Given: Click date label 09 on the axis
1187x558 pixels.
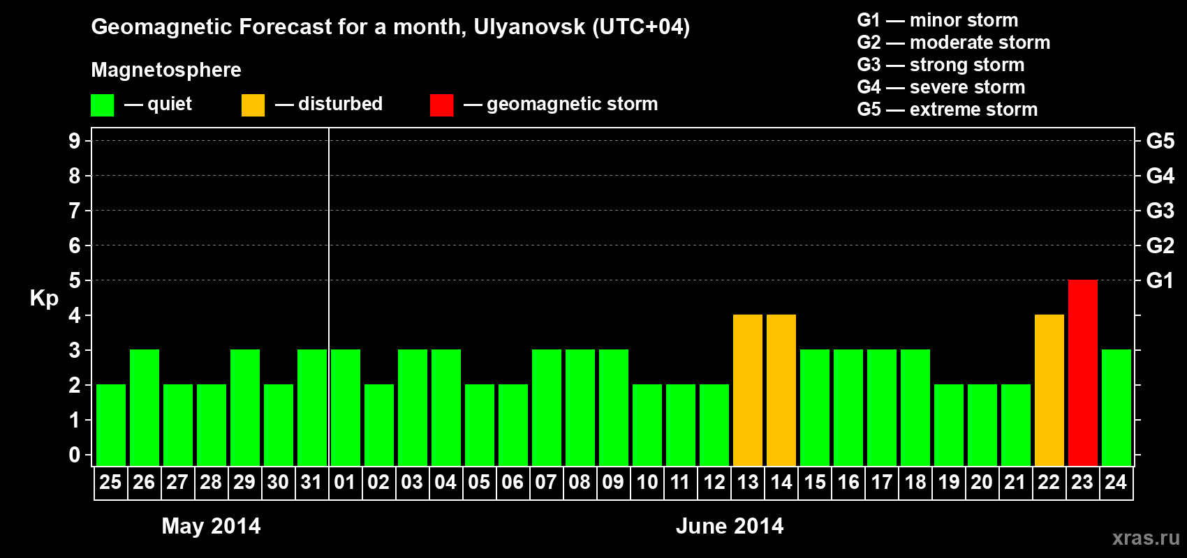Looking at the screenshot, I should [613, 482].
